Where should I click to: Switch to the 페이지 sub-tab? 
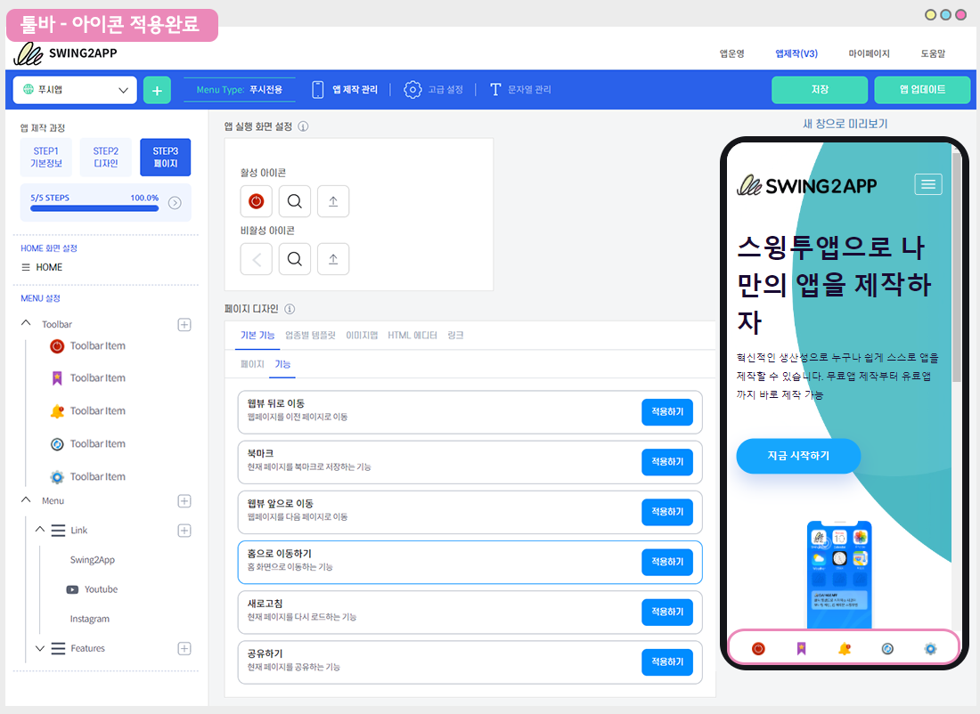coord(252,364)
